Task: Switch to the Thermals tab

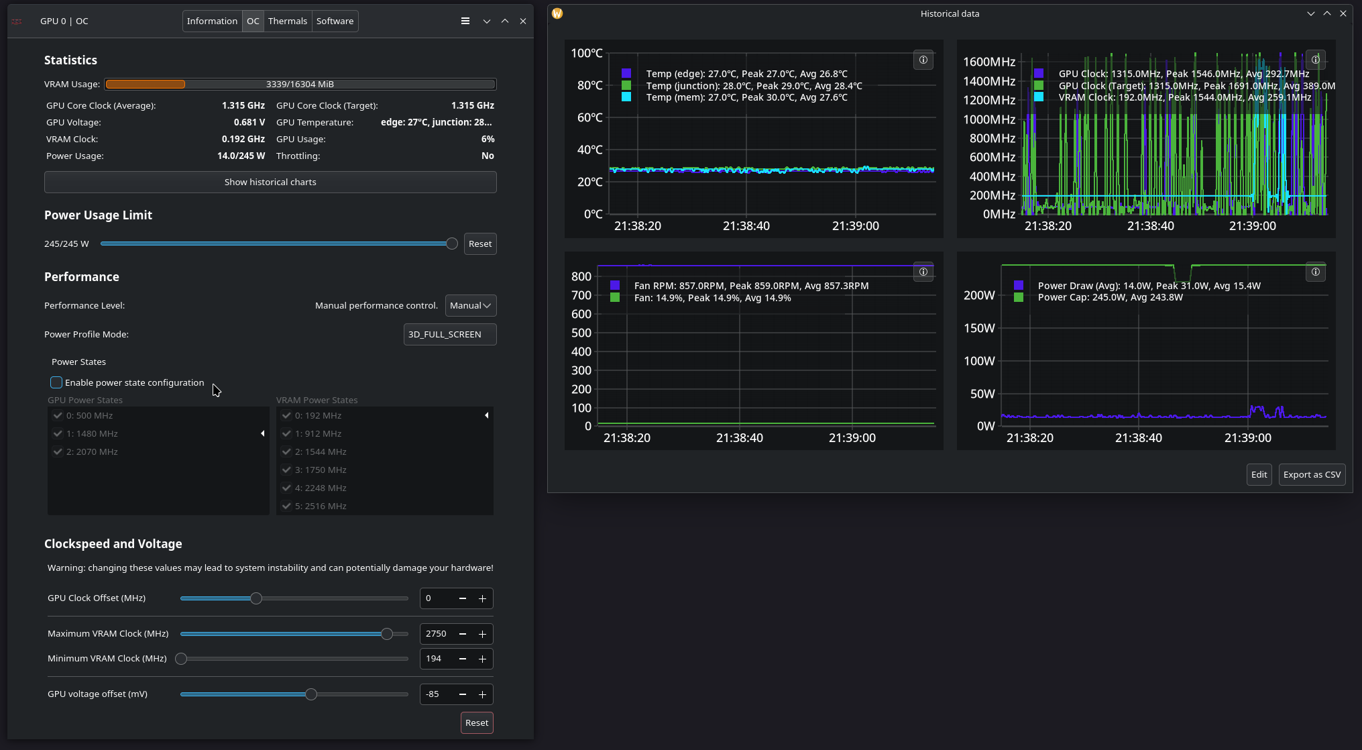Action: 287,21
